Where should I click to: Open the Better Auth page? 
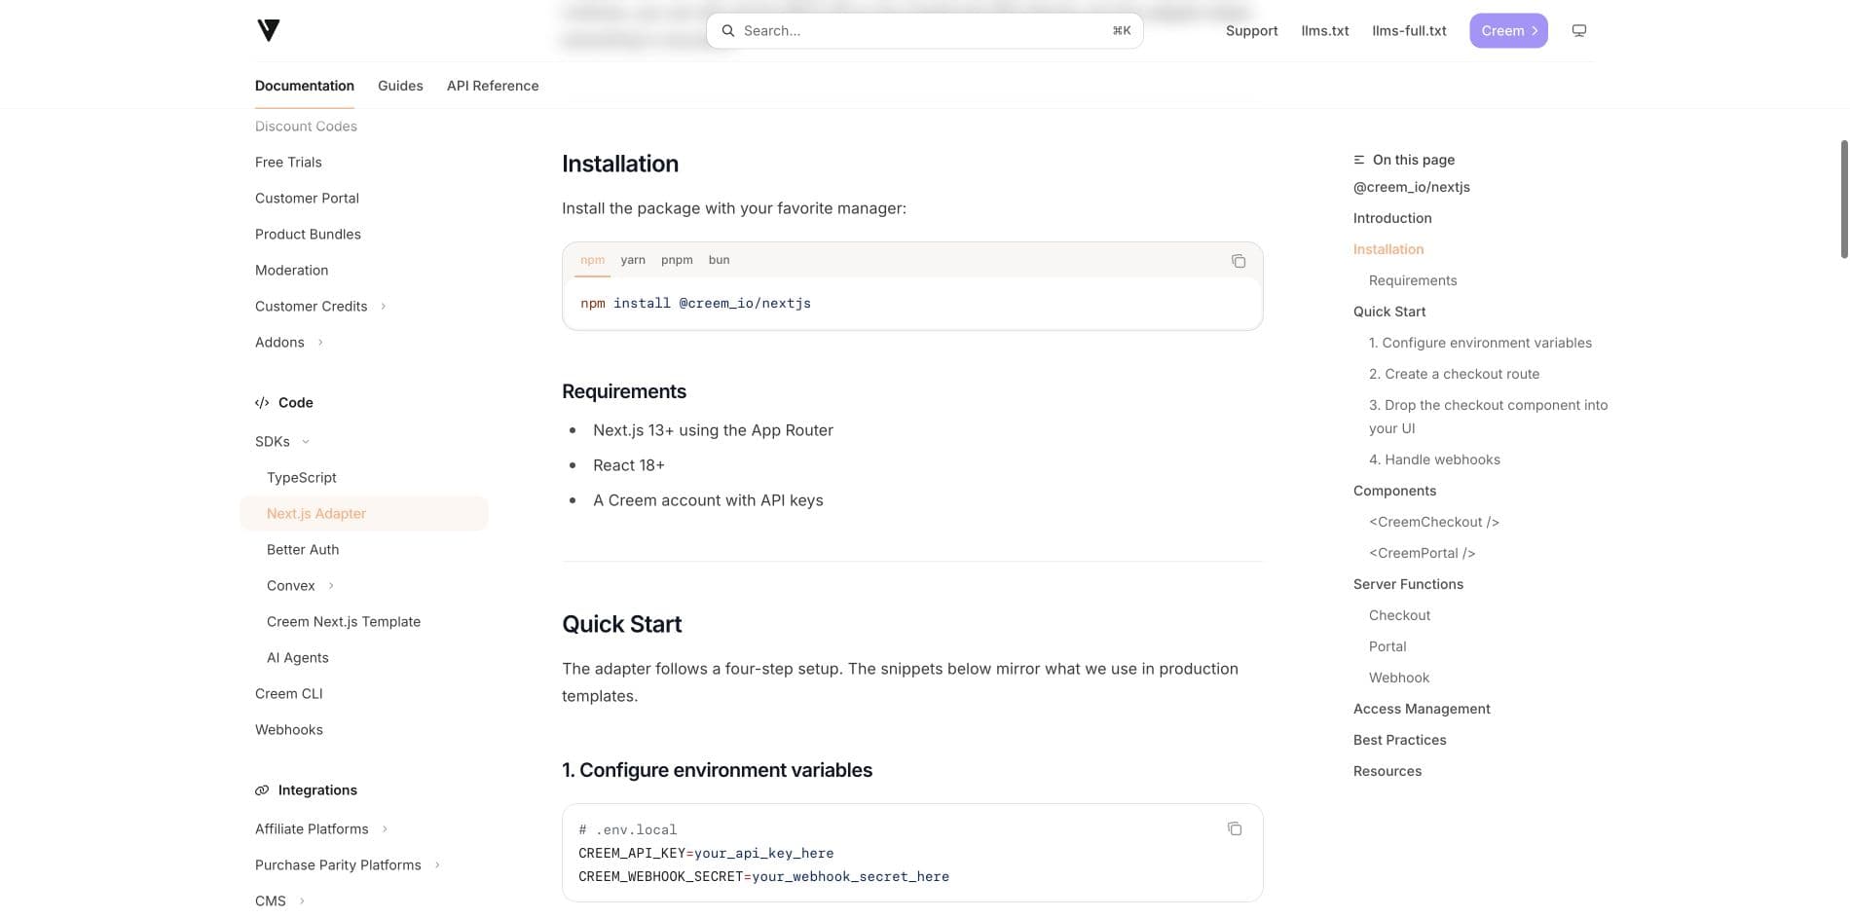(x=303, y=550)
